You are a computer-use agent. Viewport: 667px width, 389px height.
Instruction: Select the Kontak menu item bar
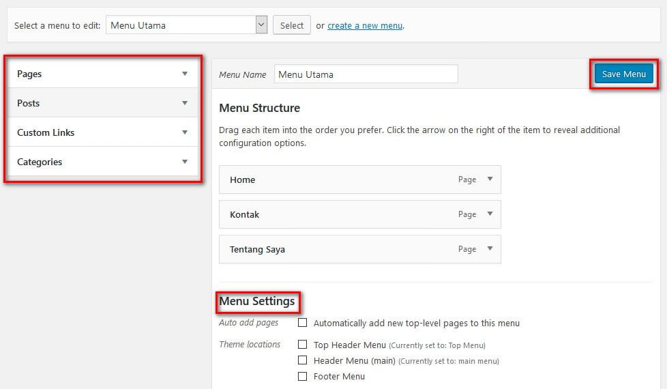(341, 214)
